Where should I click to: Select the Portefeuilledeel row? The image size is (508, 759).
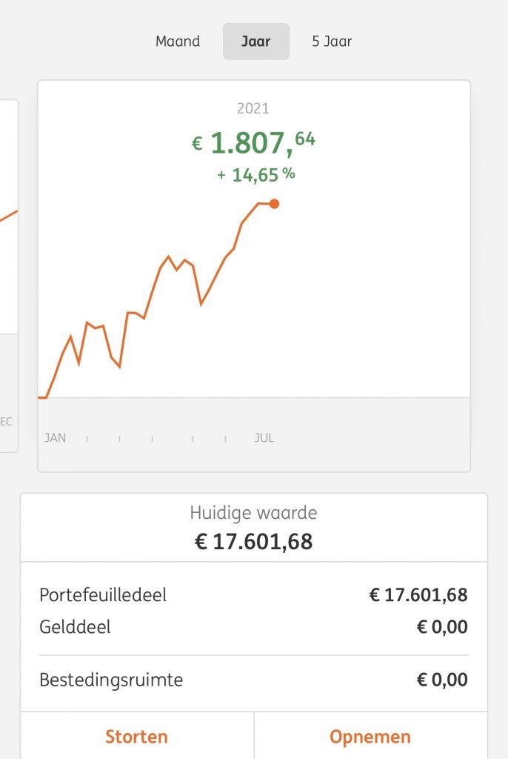click(x=253, y=595)
